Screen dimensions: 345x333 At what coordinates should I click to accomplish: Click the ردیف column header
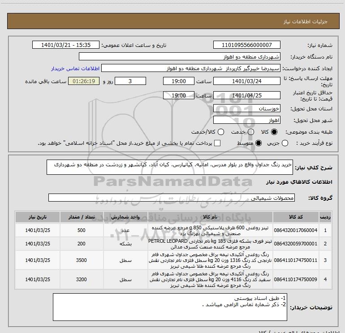[325, 217]
